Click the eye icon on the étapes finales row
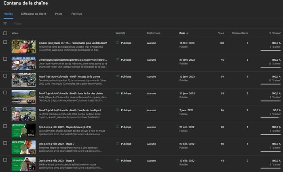Screen dimensions: 283x172 point(118,127)
